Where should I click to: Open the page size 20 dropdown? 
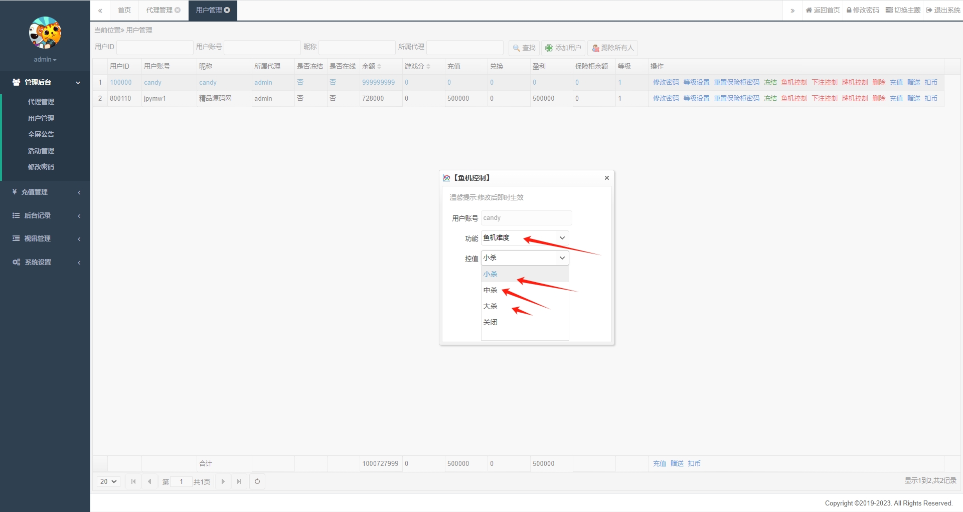[108, 481]
